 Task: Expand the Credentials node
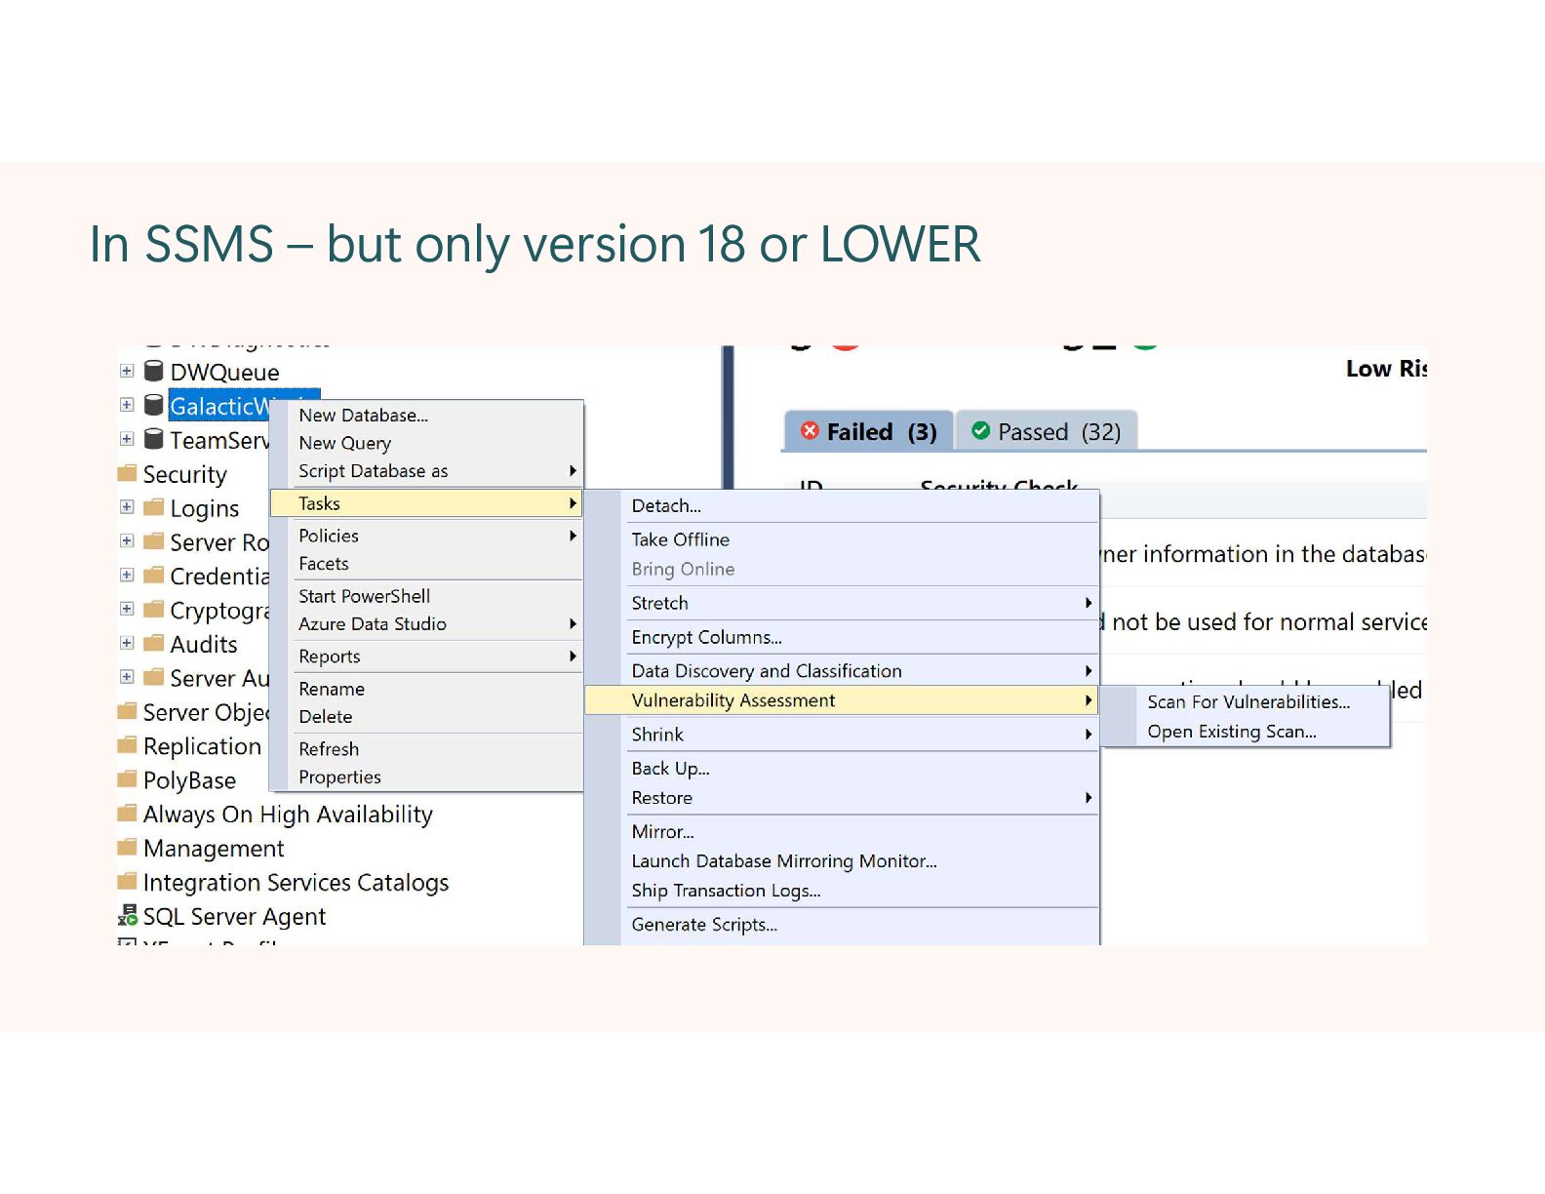coord(127,575)
